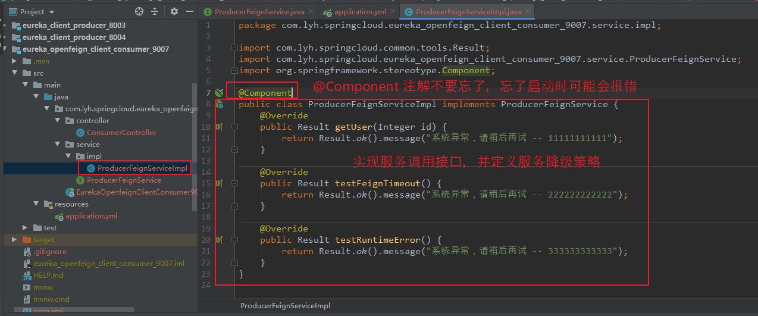Click the Spring class gutter icon on line 8
The image size is (758, 316).
click(x=219, y=104)
